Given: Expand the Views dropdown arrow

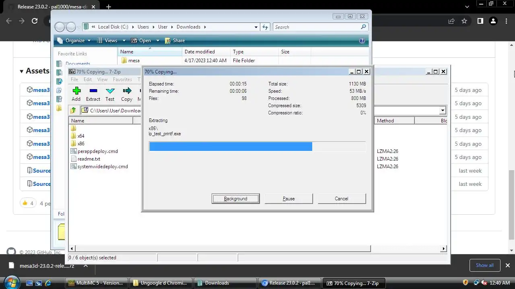Looking at the screenshot, I should (124, 41).
